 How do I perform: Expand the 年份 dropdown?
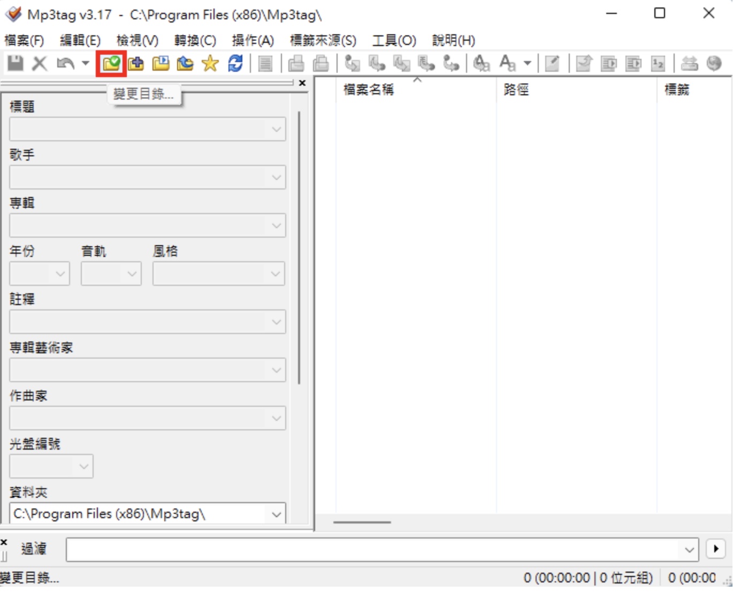point(60,274)
